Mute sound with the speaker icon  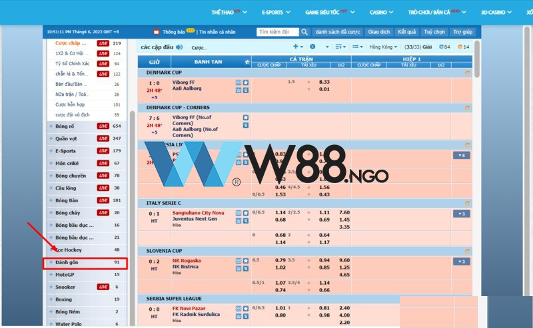click(179, 47)
